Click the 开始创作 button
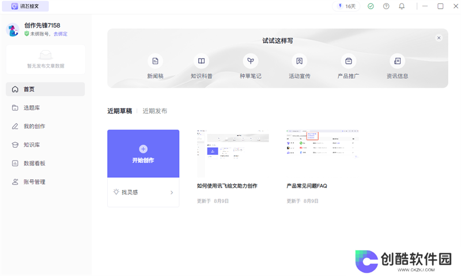This screenshot has height=276, width=461. pyautogui.click(x=143, y=154)
